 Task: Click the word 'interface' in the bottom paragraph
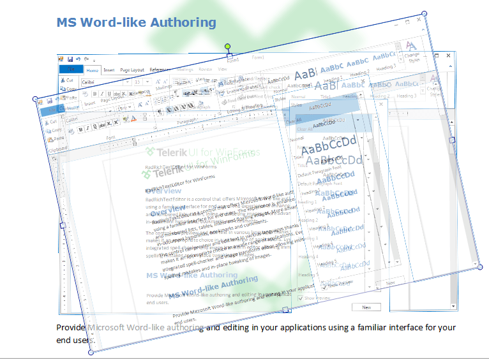click(x=405, y=328)
